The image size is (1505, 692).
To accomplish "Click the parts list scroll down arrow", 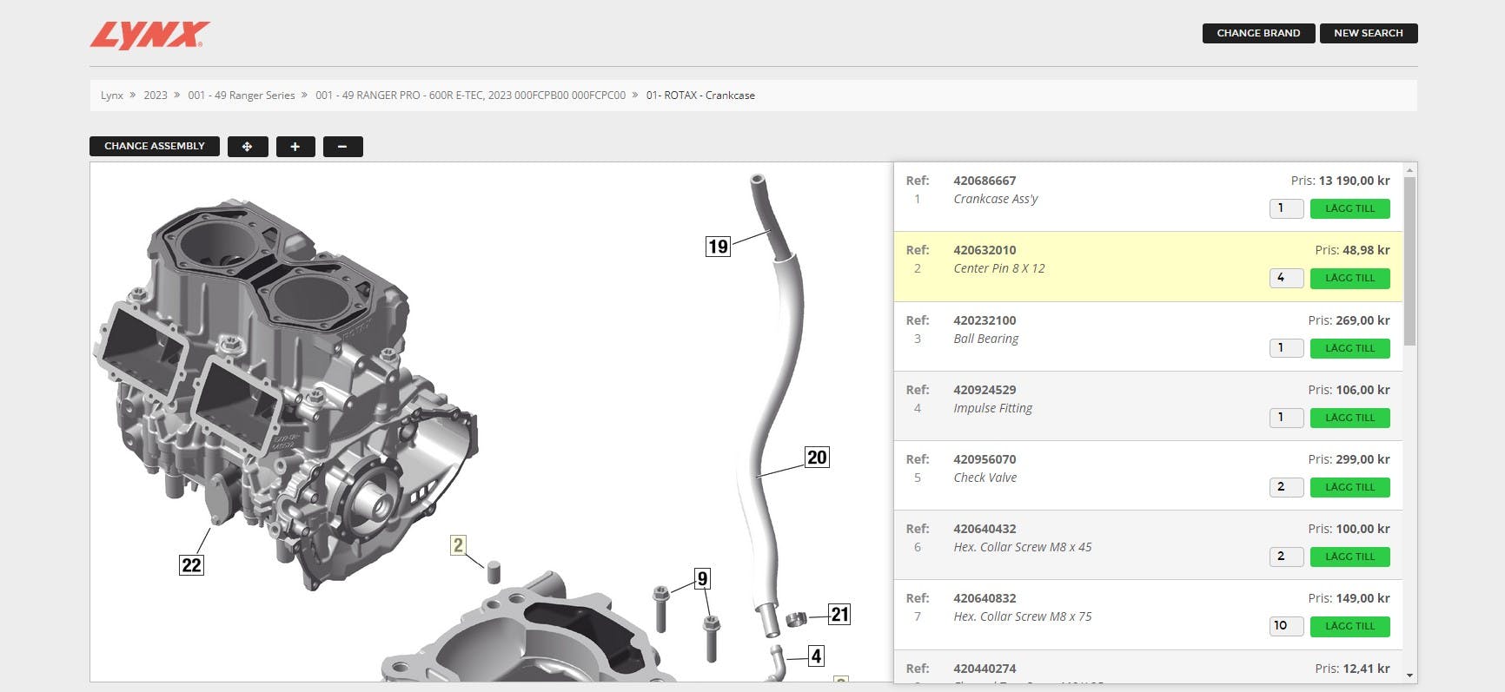I will [1409, 675].
